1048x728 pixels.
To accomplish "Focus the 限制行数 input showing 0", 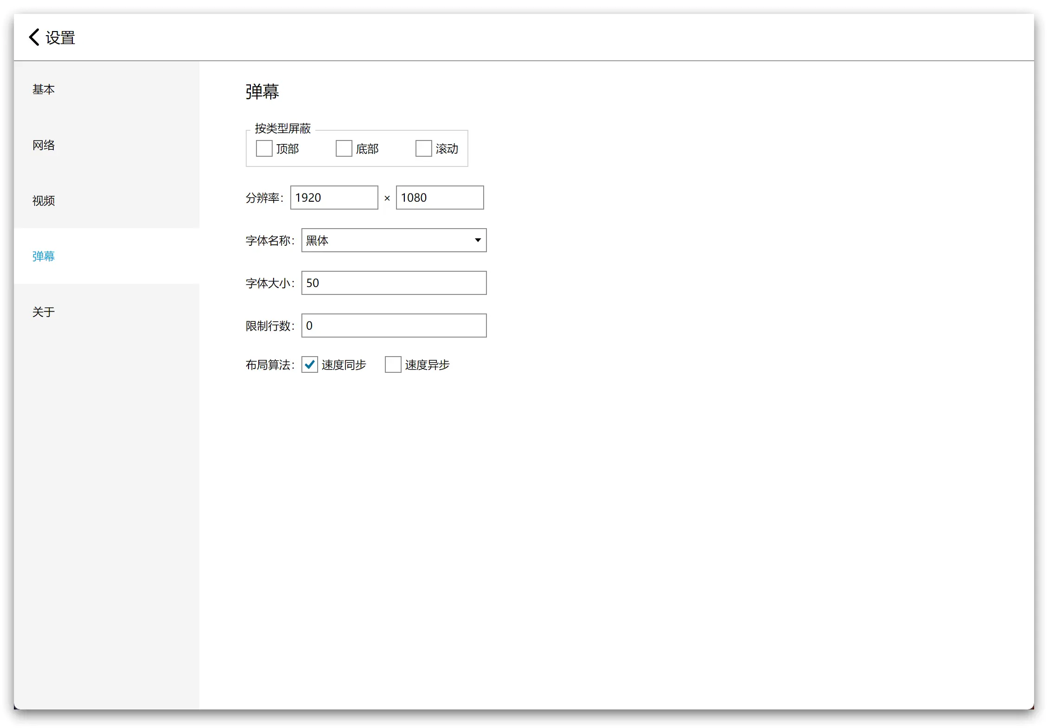I will click(394, 326).
